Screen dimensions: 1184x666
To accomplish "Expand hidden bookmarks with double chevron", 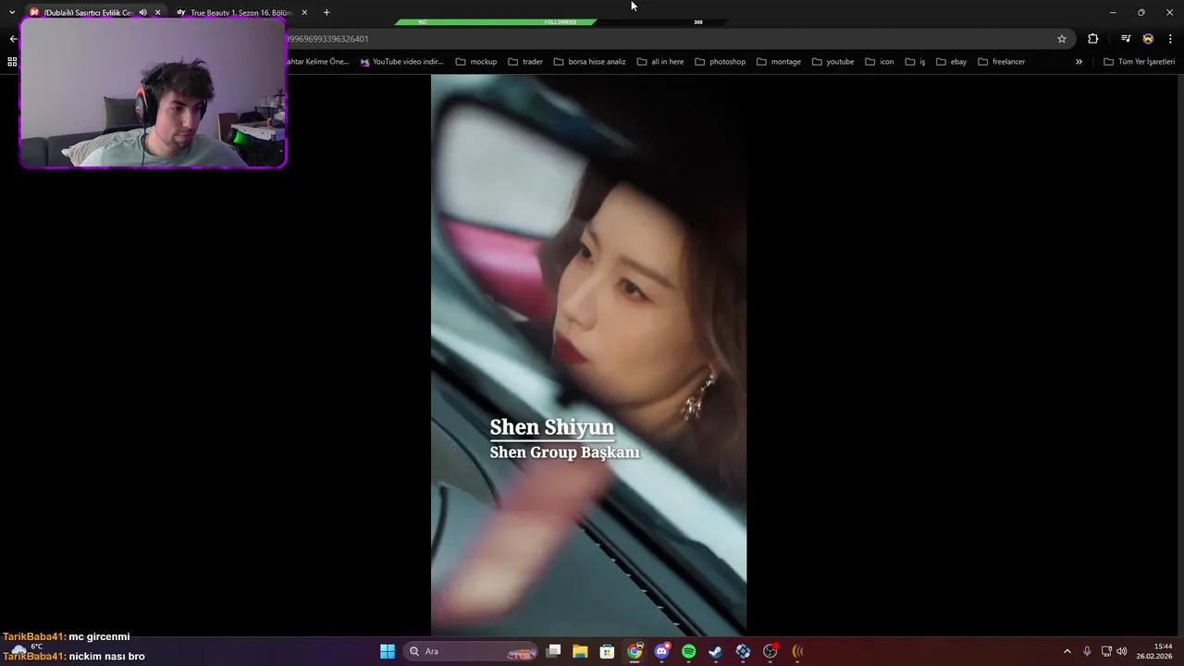I will click(x=1079, y=62).
